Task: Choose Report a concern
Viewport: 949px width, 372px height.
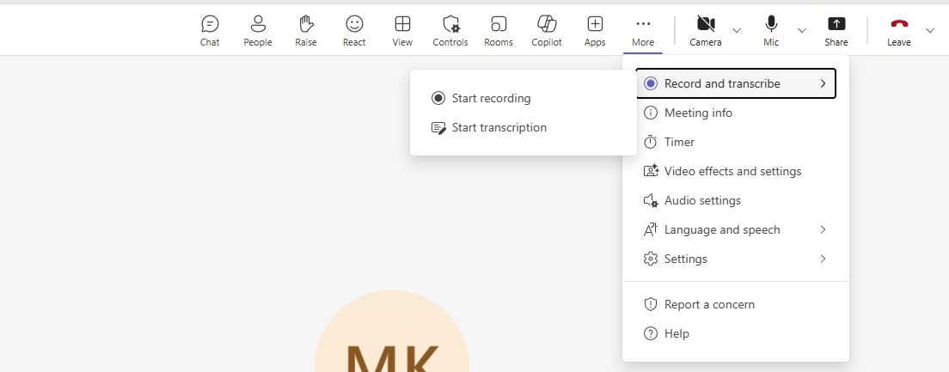Action: click(736, 304)
